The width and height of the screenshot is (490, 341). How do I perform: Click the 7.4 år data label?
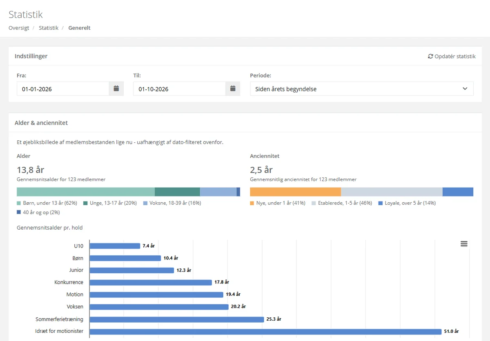click(x=149, y=246)
